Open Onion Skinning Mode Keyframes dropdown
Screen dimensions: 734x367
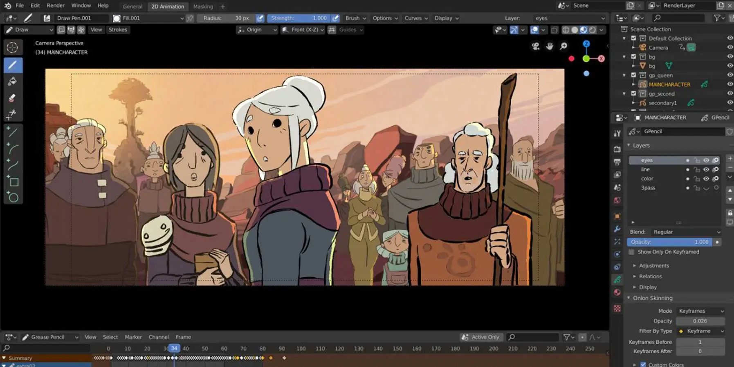pyautogui.click(x=700, y=311)
